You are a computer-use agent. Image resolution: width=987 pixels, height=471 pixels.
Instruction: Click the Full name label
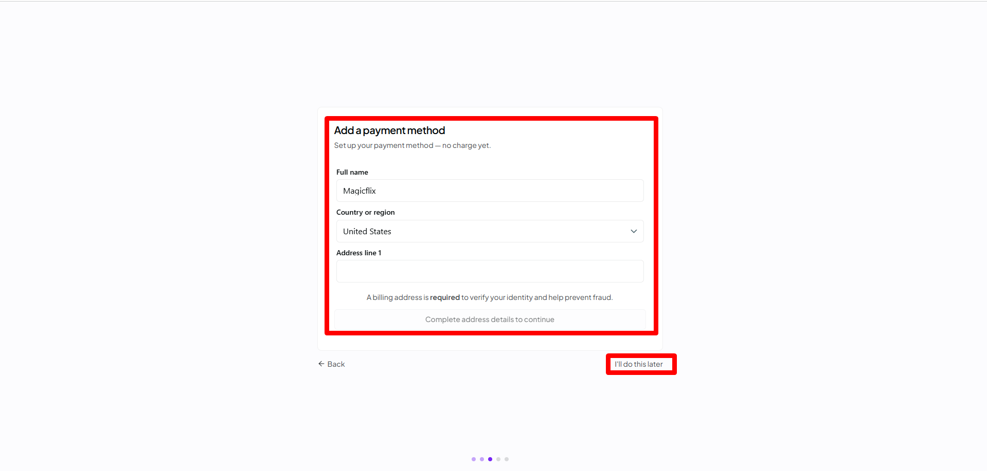pos(352,172)
